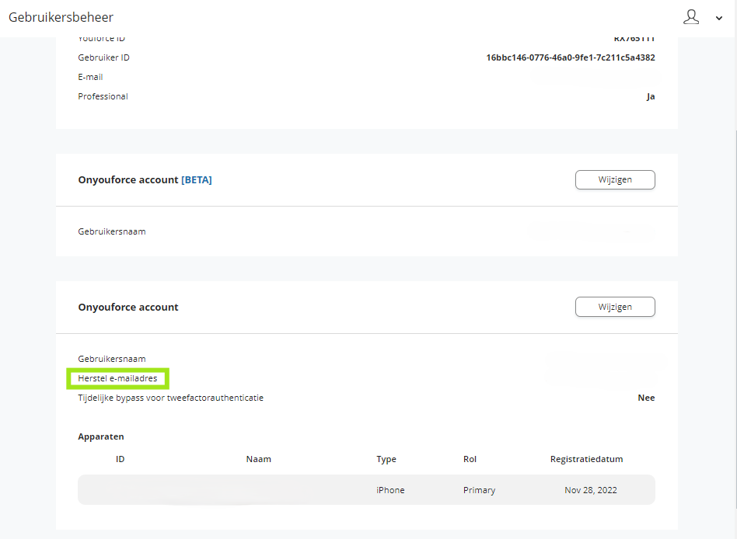Select the Gebruiker ID value 16bbc146-0776-46a0-9fe1-7c211c5a4382

pyautogui.click(x=570, y=57)
